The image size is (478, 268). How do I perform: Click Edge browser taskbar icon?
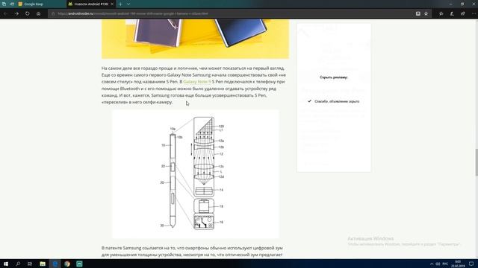[x=55, y=264]
